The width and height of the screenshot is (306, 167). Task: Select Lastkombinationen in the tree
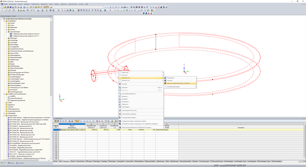tap(16, 98)
